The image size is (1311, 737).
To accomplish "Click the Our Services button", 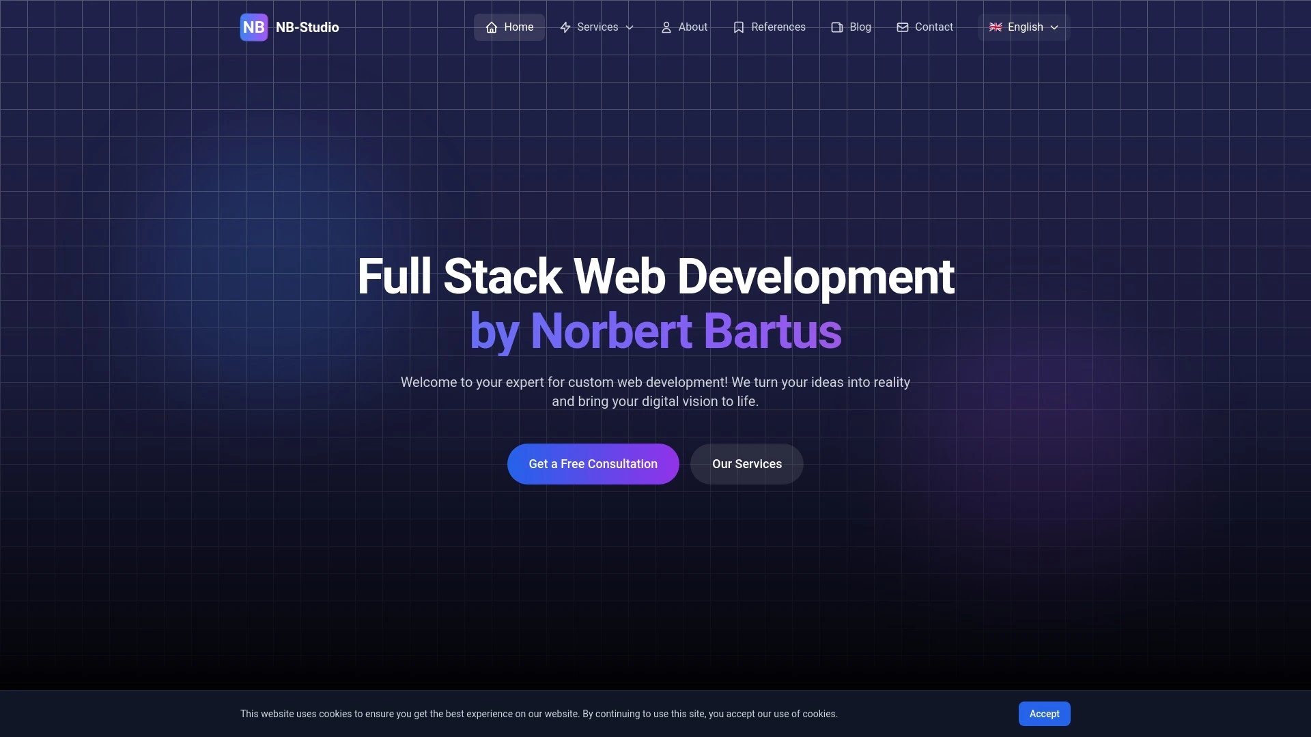I will point(746,464).
